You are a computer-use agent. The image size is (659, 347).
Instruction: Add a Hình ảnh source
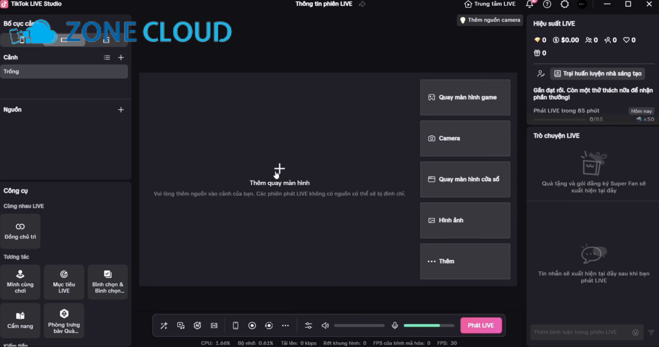(465, 220)
